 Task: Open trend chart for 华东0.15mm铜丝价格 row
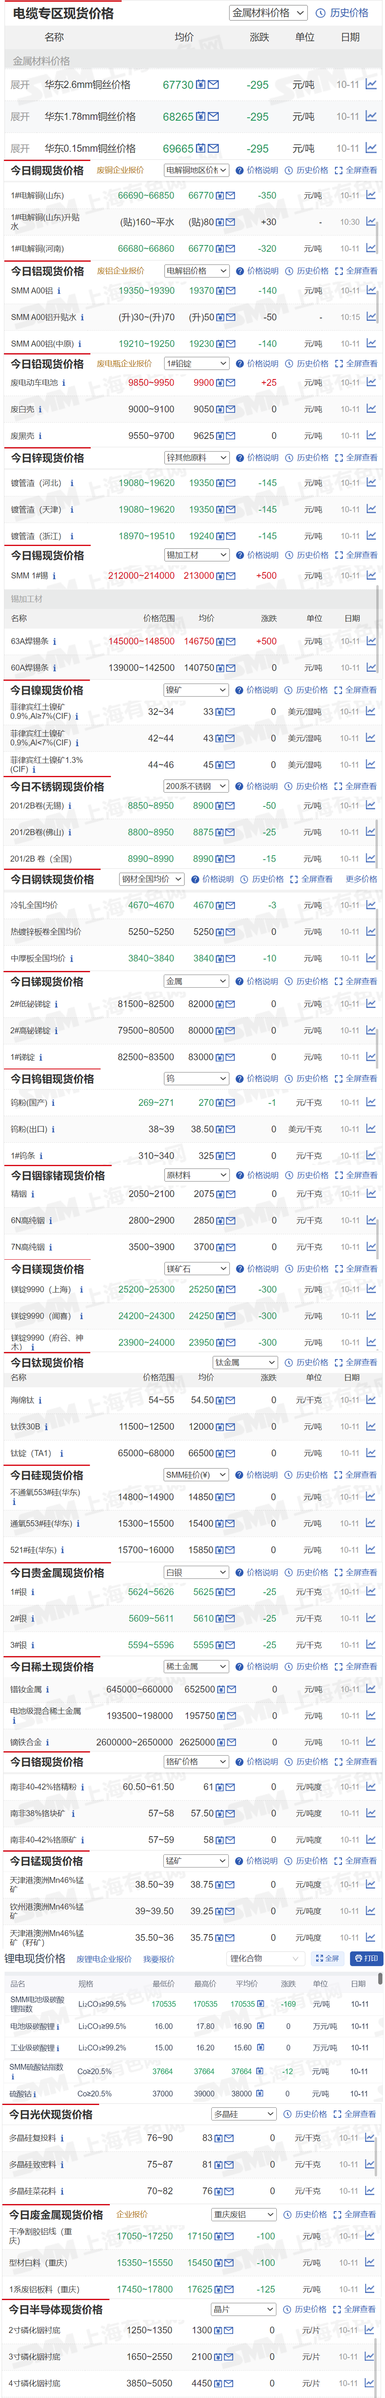371,148
